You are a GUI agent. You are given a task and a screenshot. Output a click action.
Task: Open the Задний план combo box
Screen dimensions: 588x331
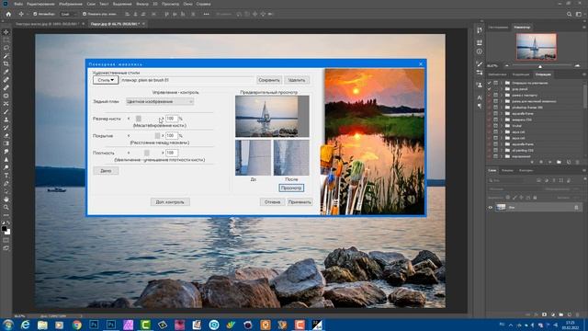[160, 101]
